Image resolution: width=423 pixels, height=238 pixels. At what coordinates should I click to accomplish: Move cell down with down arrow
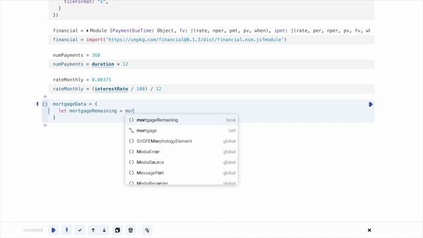point(104,230)
